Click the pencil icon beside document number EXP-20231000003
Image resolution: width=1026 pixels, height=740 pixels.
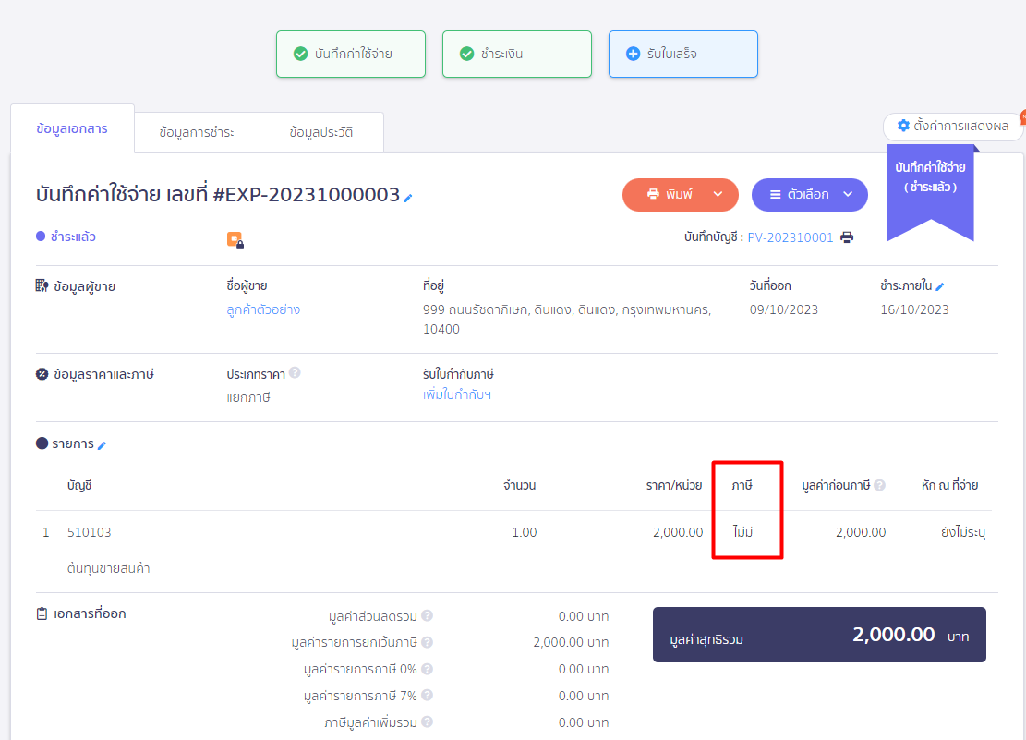[408, 197]
